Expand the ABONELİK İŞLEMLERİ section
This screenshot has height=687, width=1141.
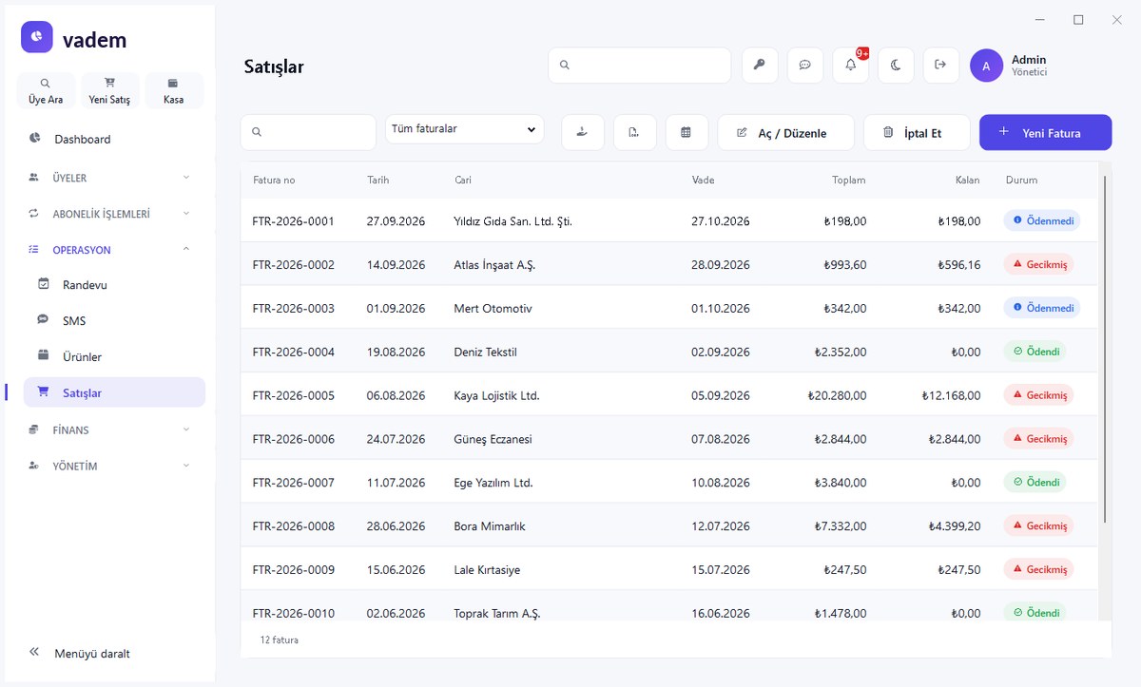110,214
